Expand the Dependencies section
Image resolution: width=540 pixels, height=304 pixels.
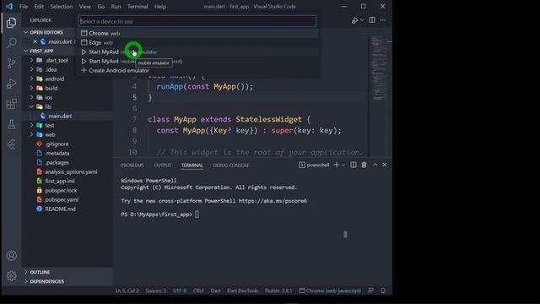(46, 281)
